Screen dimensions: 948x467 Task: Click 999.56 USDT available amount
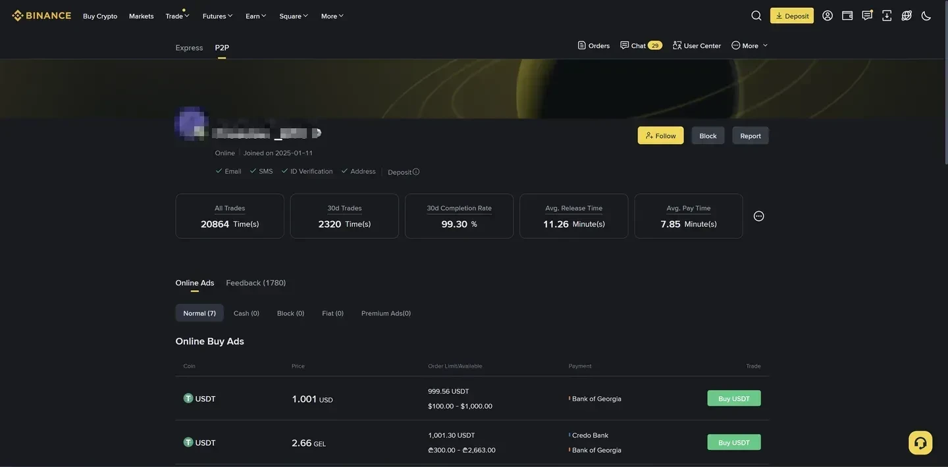coord(448,391)
